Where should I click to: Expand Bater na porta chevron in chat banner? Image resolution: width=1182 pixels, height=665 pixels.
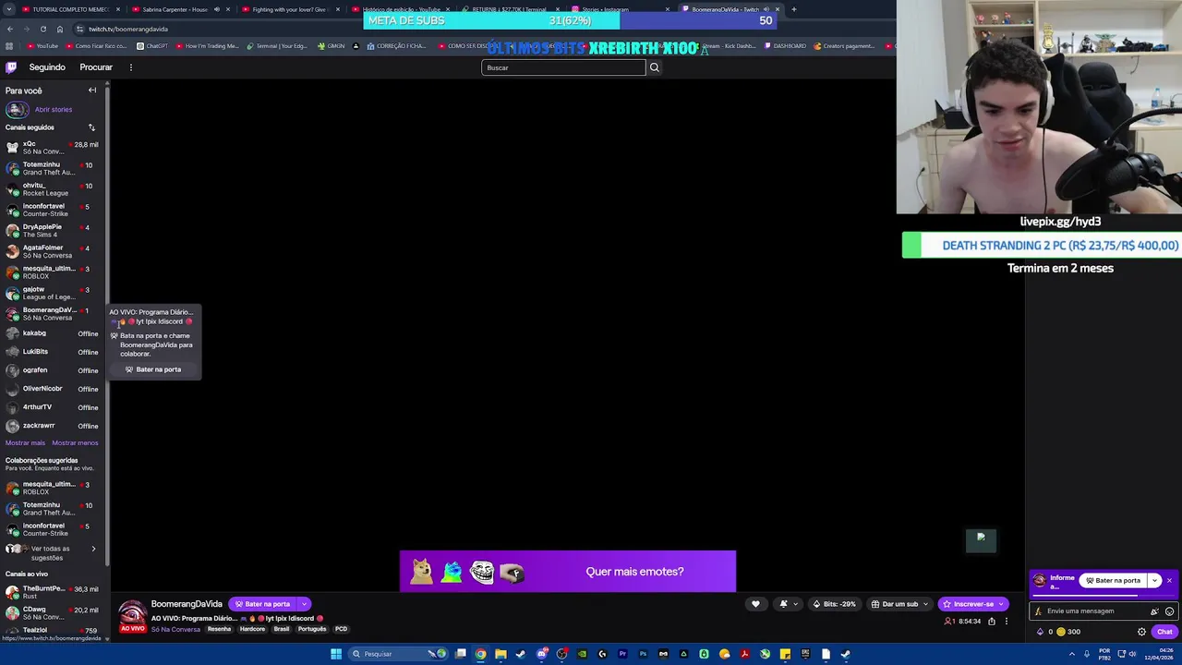coord(1154,580)
